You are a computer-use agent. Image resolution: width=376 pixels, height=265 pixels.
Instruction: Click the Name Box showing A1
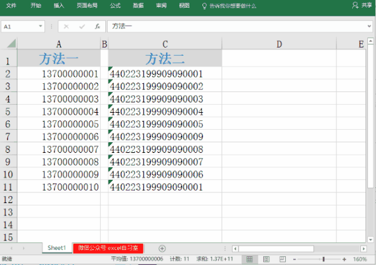(19, 26)
